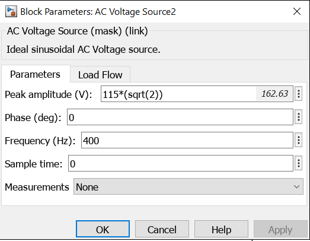Focus the Phase (deg) input field
Screen dimensions: 310x241
[x=180, y=117]
